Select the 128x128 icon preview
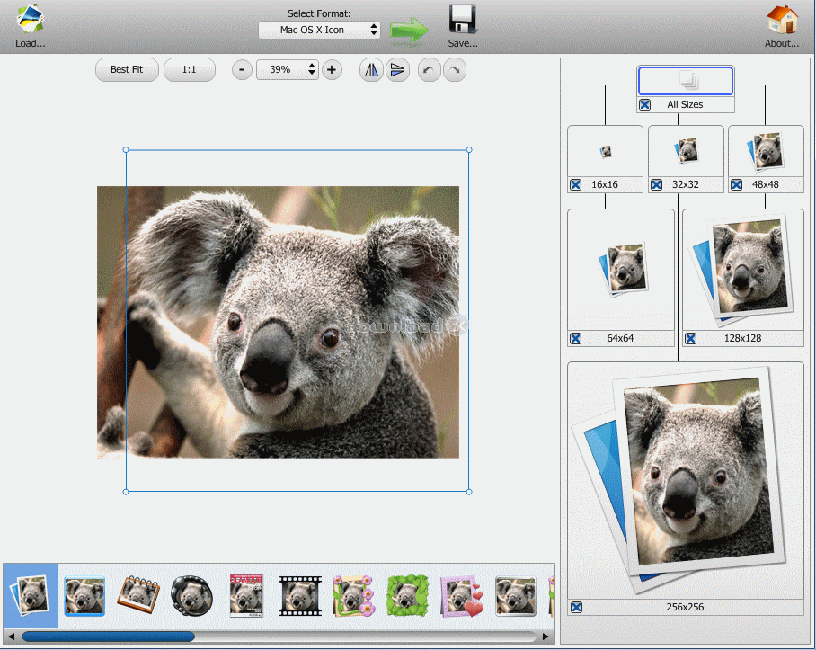Viewport: 816px width, 650px height. pos(743,270)
